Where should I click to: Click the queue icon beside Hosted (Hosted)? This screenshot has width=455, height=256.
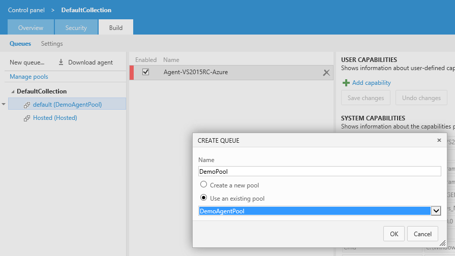point(27,118)
